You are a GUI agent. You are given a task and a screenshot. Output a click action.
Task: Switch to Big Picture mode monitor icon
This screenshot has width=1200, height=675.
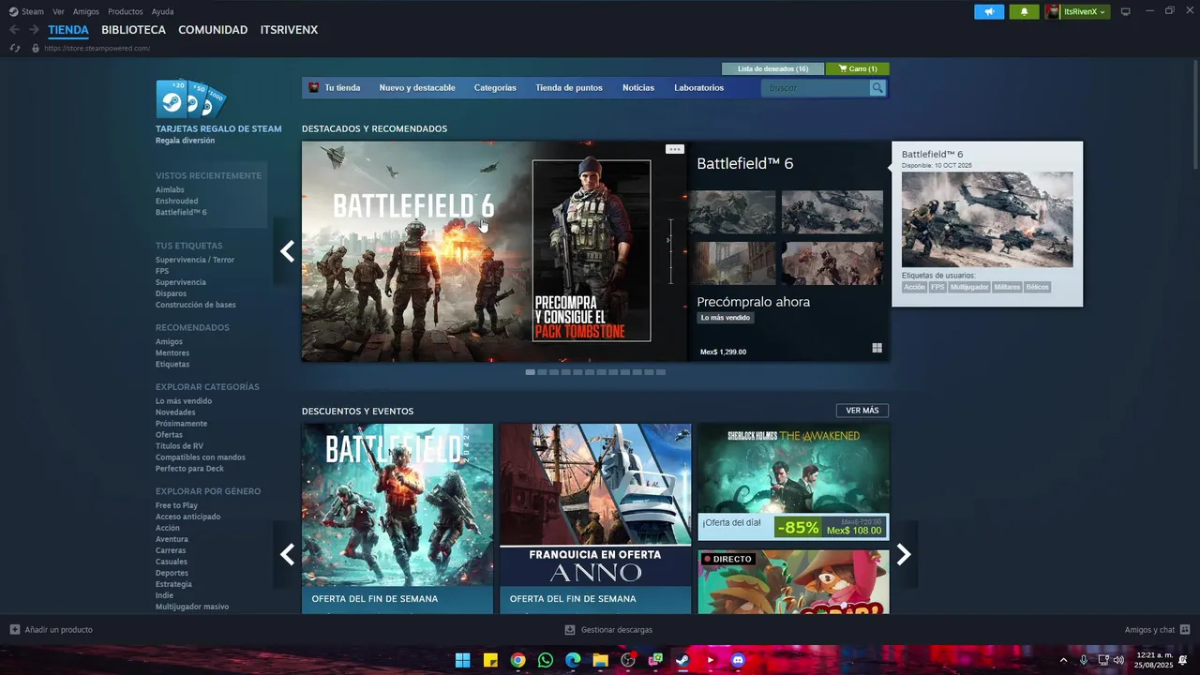1126,11
